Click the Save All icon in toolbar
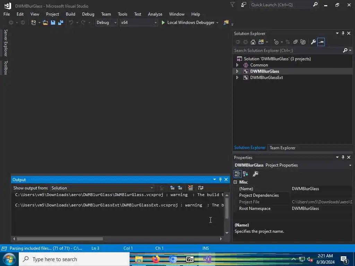The width and height of the screenshot is (355, 266). coord(61,23)
